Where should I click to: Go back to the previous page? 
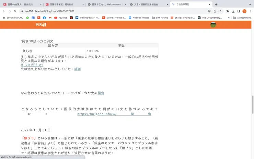(x=4, y=11)
